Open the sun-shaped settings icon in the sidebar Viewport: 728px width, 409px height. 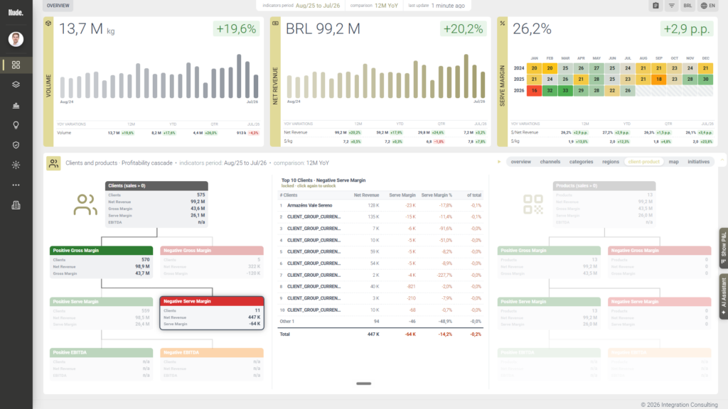coord(16,165)
